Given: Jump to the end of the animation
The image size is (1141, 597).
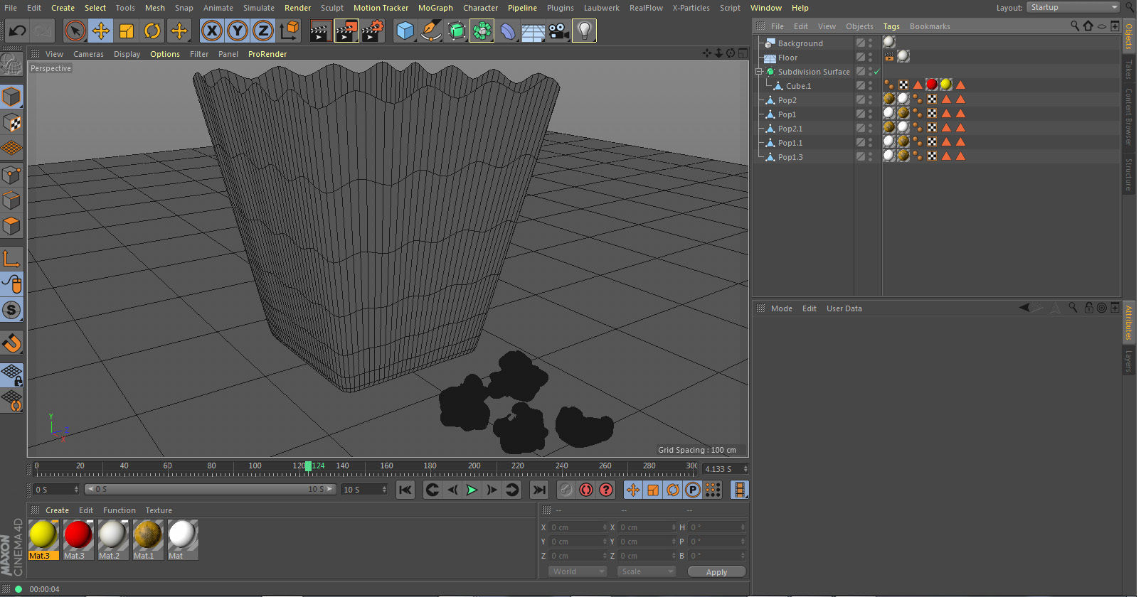Looking at the screenshot, I should 539,490.
